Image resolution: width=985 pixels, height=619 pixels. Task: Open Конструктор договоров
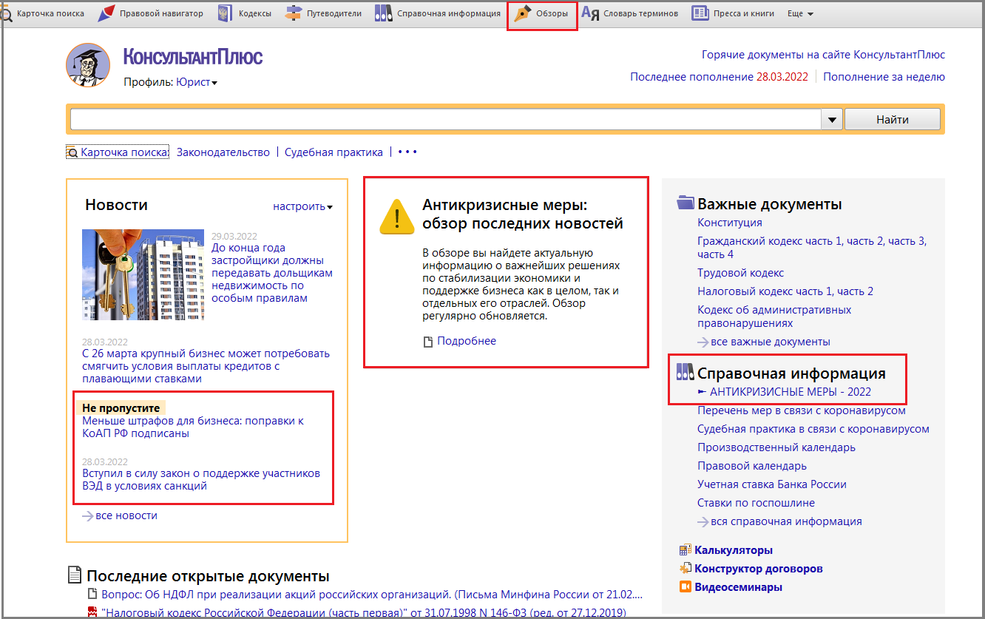pyautogui.click(x=758, y=569)
